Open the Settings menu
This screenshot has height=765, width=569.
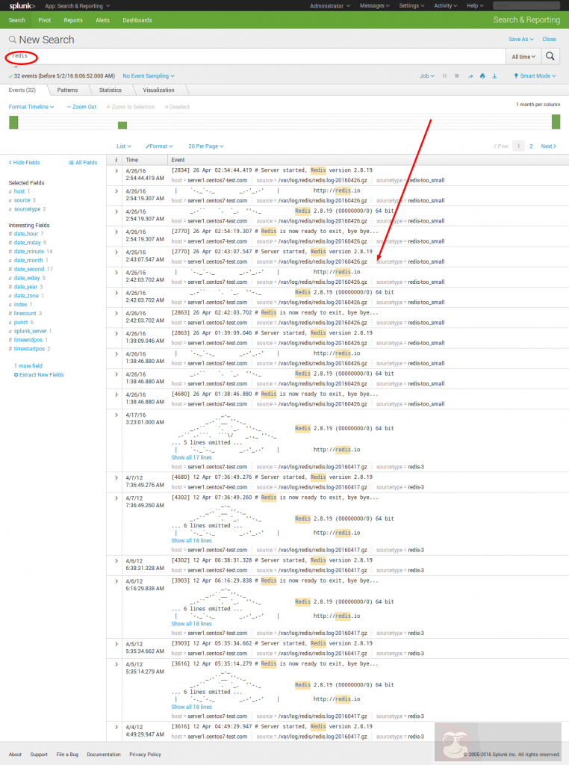[411, 6]
